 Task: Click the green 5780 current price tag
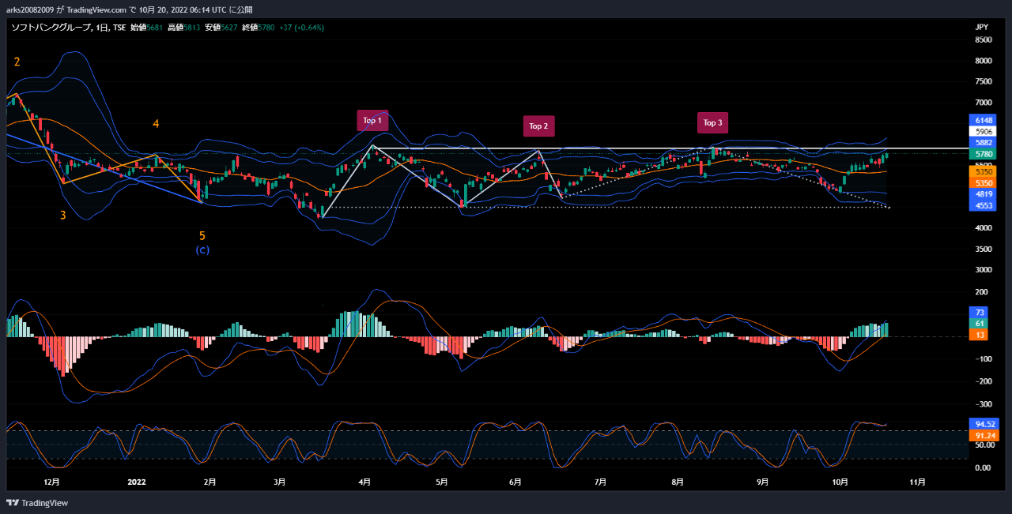(984, 155)
